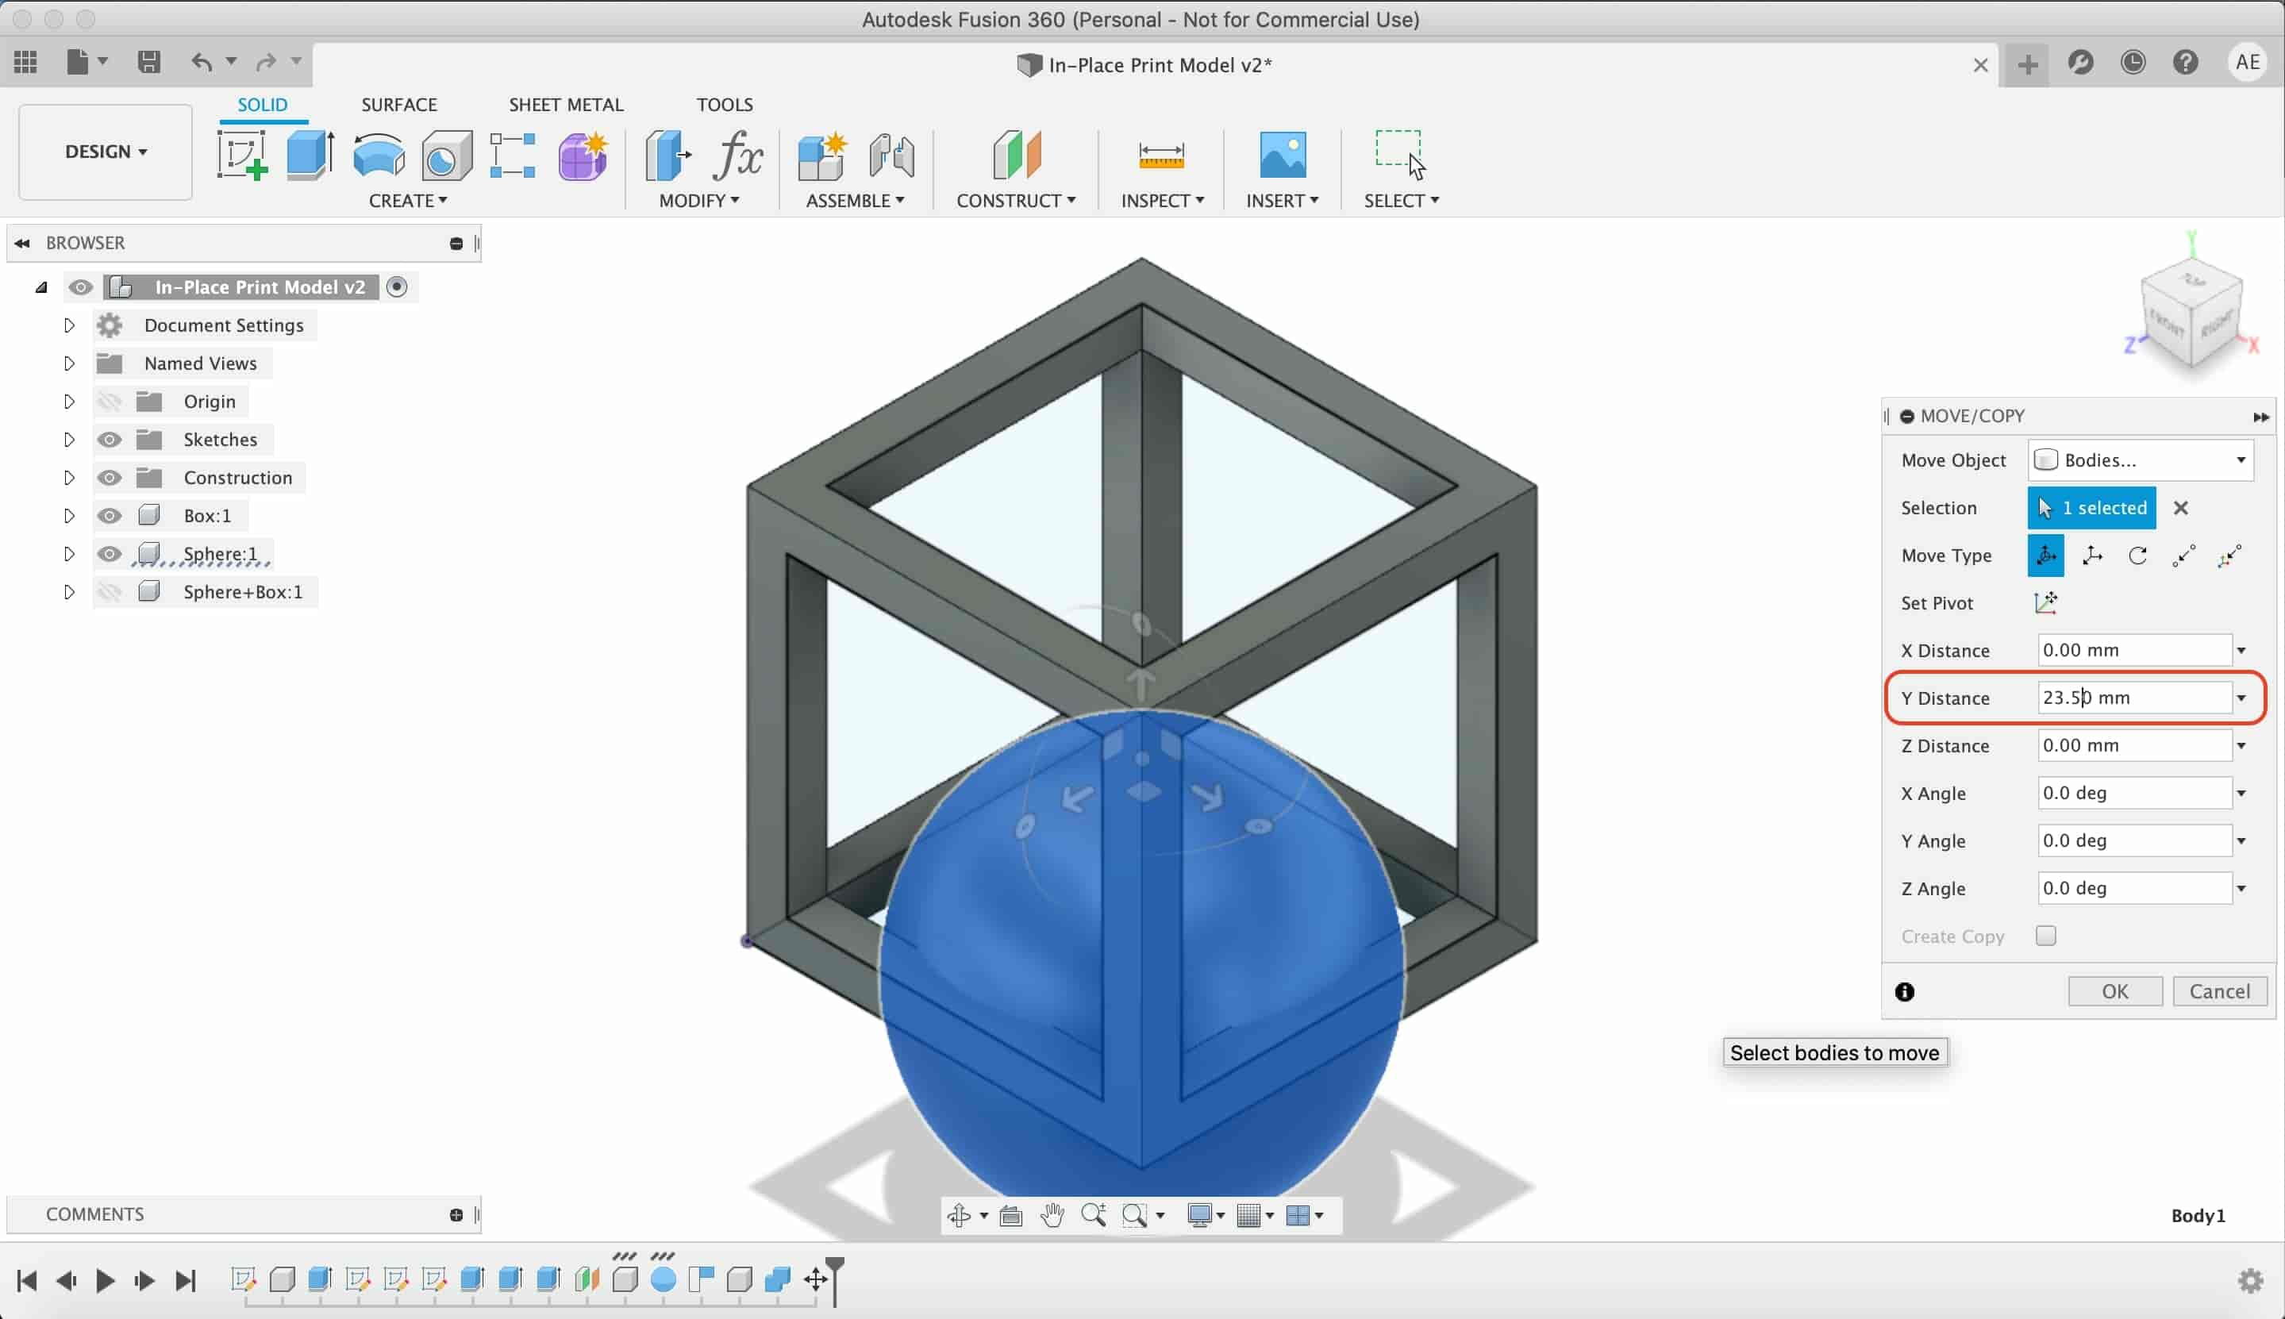The height and width of the screenshot is (1319, 2285).
Task: Select the Insert image tool
Action: [x=1283, y=155]
